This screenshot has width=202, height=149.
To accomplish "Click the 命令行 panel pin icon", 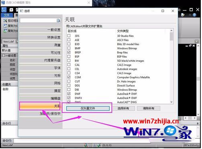I will point(198,124).
